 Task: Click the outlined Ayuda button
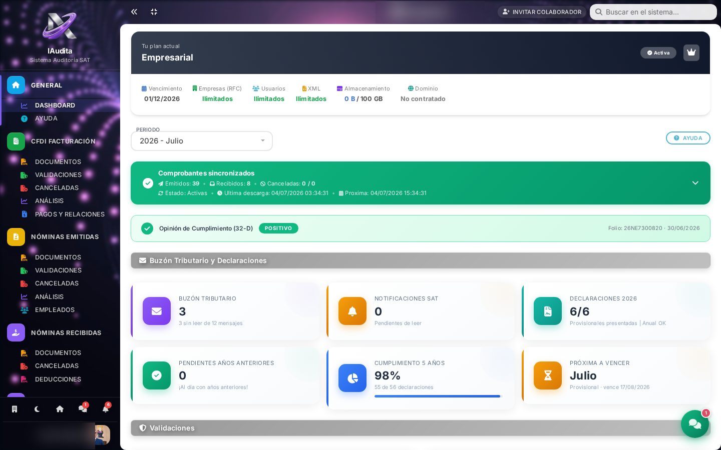click(x=688, y=138)
